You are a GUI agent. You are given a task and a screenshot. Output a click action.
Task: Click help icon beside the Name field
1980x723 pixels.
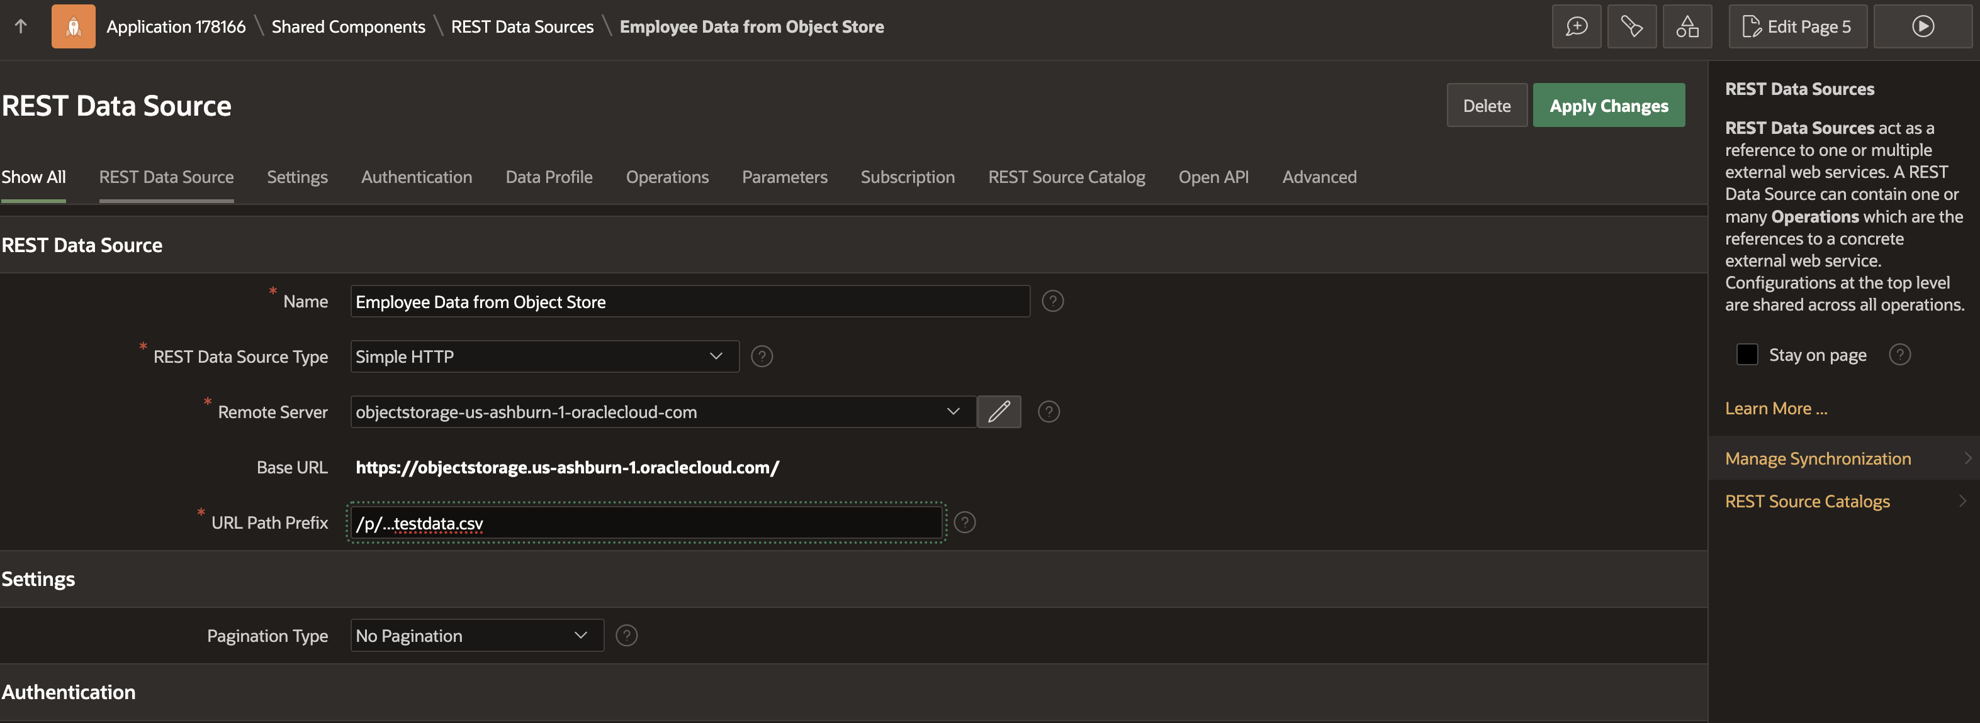click(1052, 302)
